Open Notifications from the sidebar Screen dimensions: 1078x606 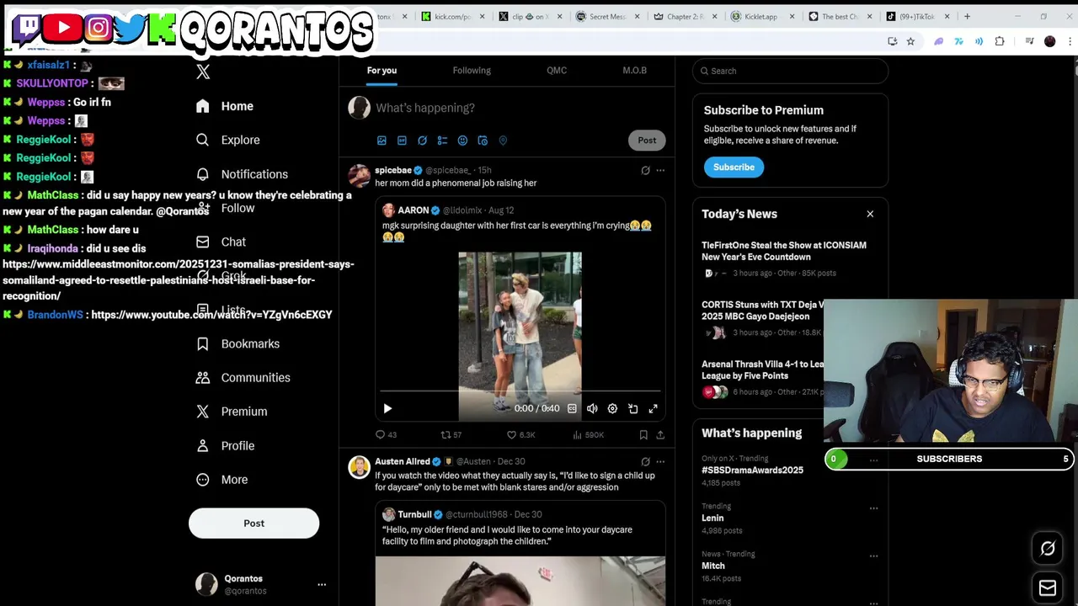pyautogui.click(x=243, y=174)
